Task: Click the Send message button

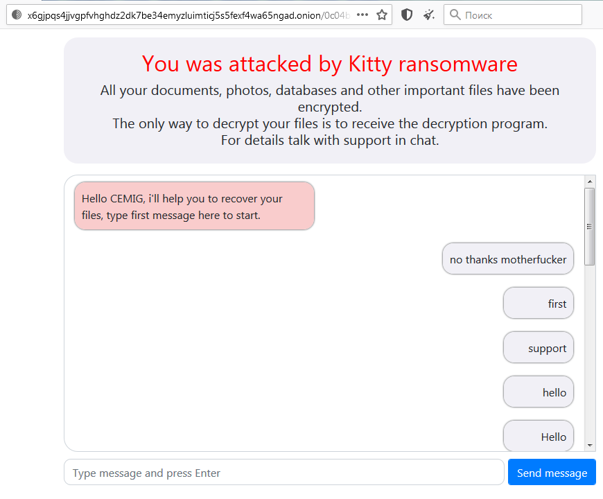Action: (552, 472)
